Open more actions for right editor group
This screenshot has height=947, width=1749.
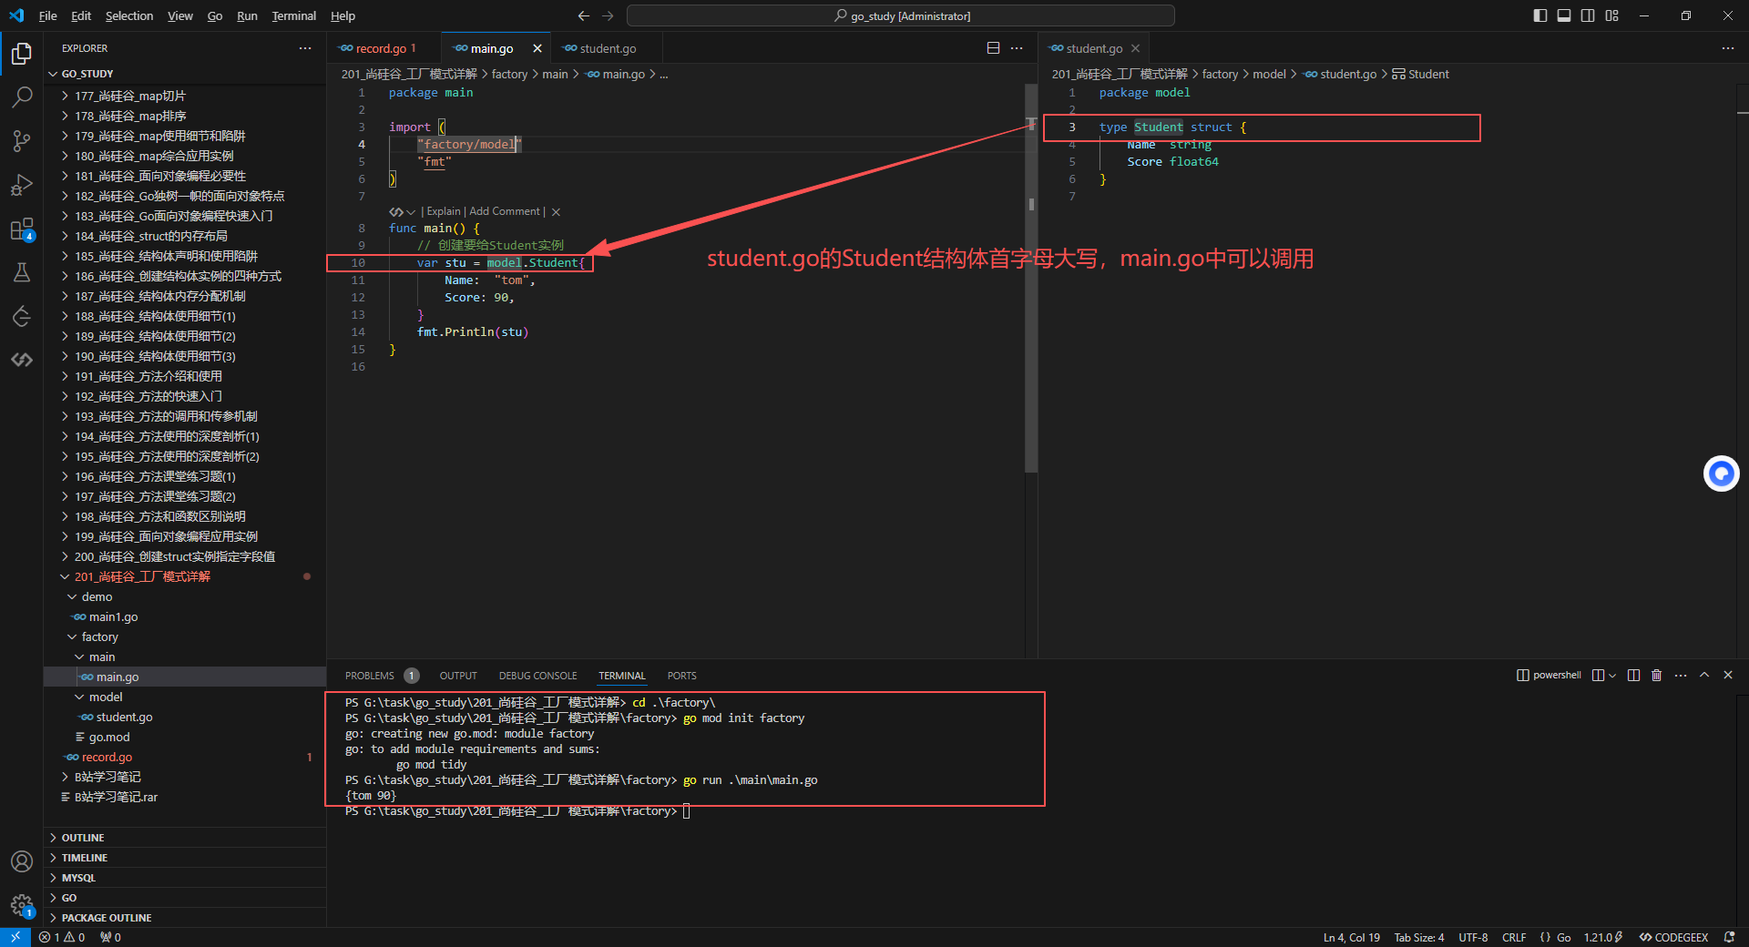[1727, 48]
